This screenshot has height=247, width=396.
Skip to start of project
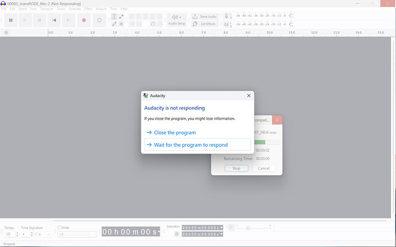[x=54, y=20]
